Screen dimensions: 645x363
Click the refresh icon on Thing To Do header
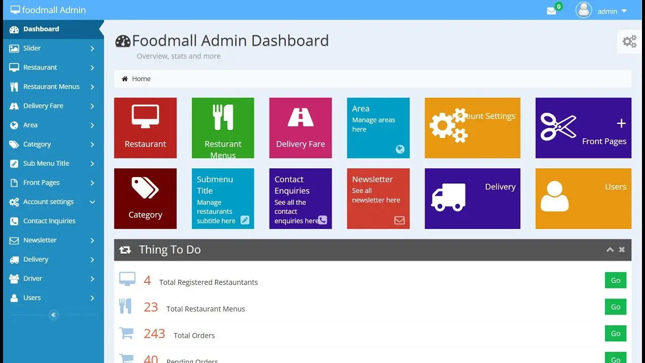click(125, 250)
